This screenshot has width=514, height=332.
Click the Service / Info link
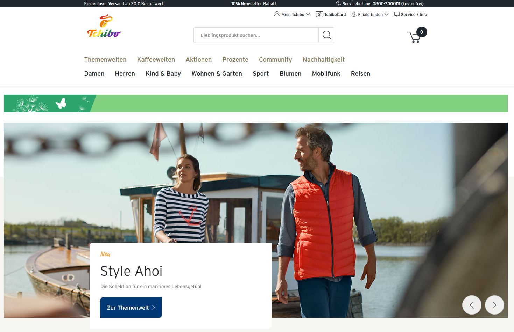coord(414,14)
